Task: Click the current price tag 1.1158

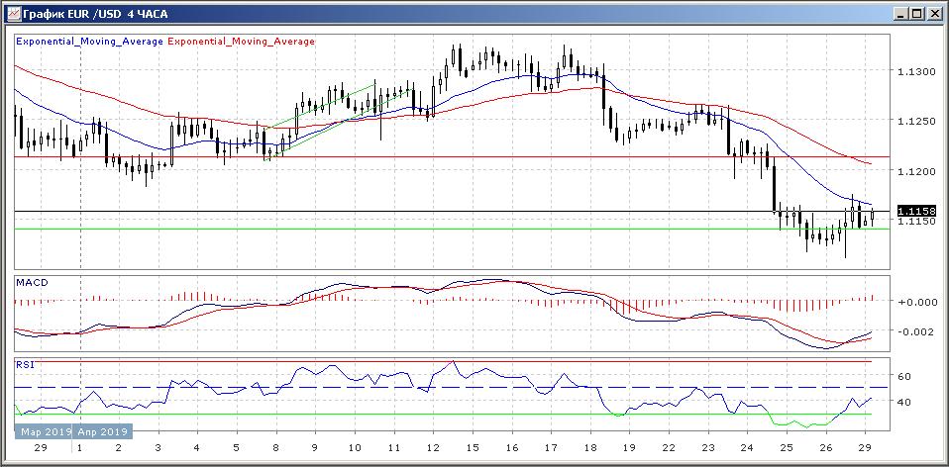Action: 916,211
